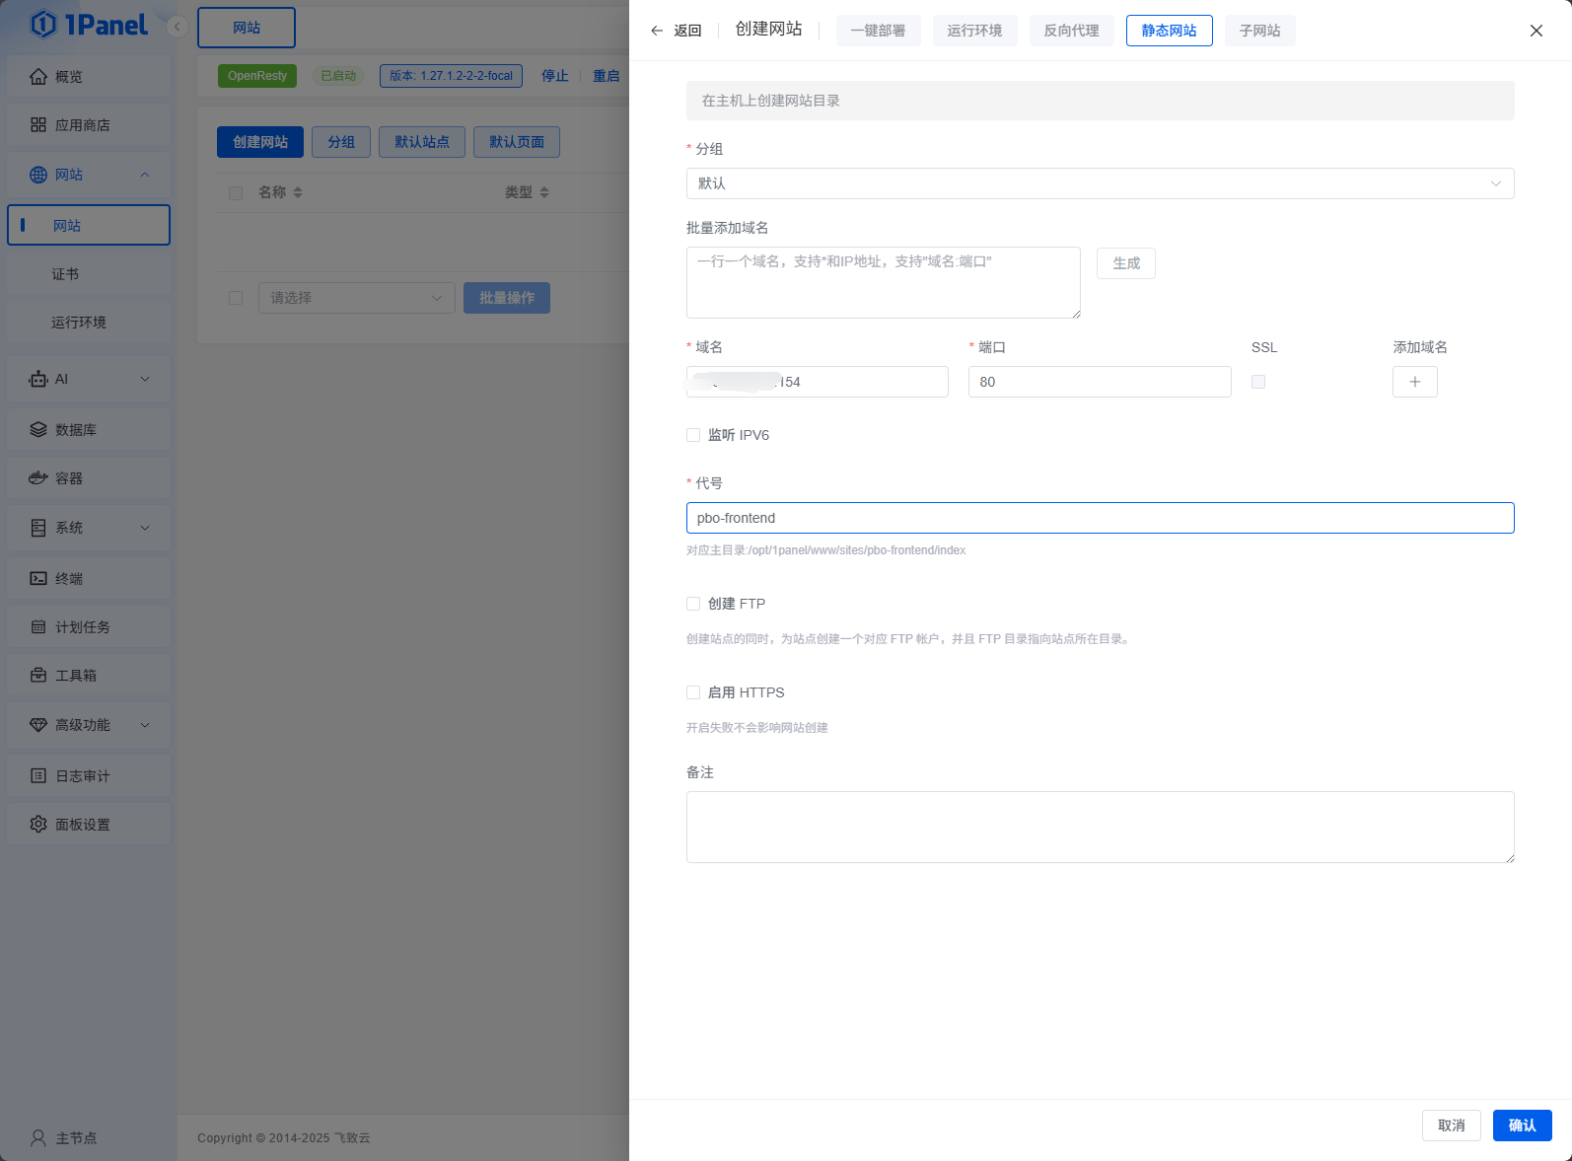
Task: Enable the 监听 IPV6 checkbox
Action: [x=693, y=435]
